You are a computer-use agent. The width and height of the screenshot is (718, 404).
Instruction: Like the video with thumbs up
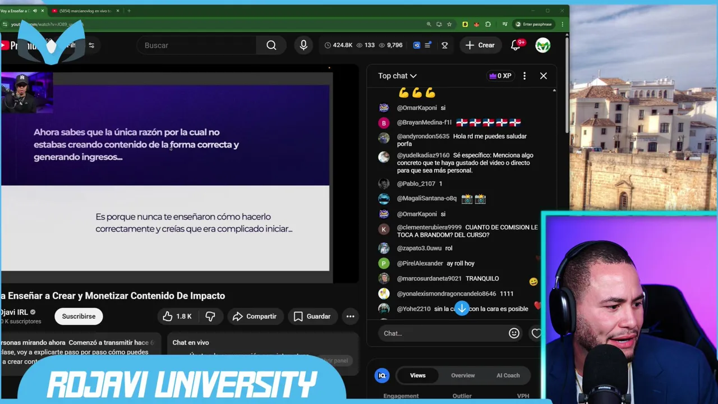coord(177,316)
